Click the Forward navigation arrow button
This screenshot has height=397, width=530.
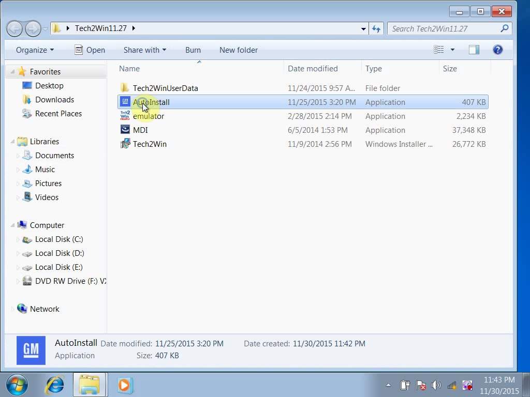33,29
